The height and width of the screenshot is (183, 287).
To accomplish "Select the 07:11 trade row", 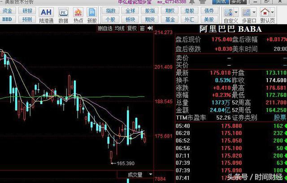I will [x=231, y=156].
